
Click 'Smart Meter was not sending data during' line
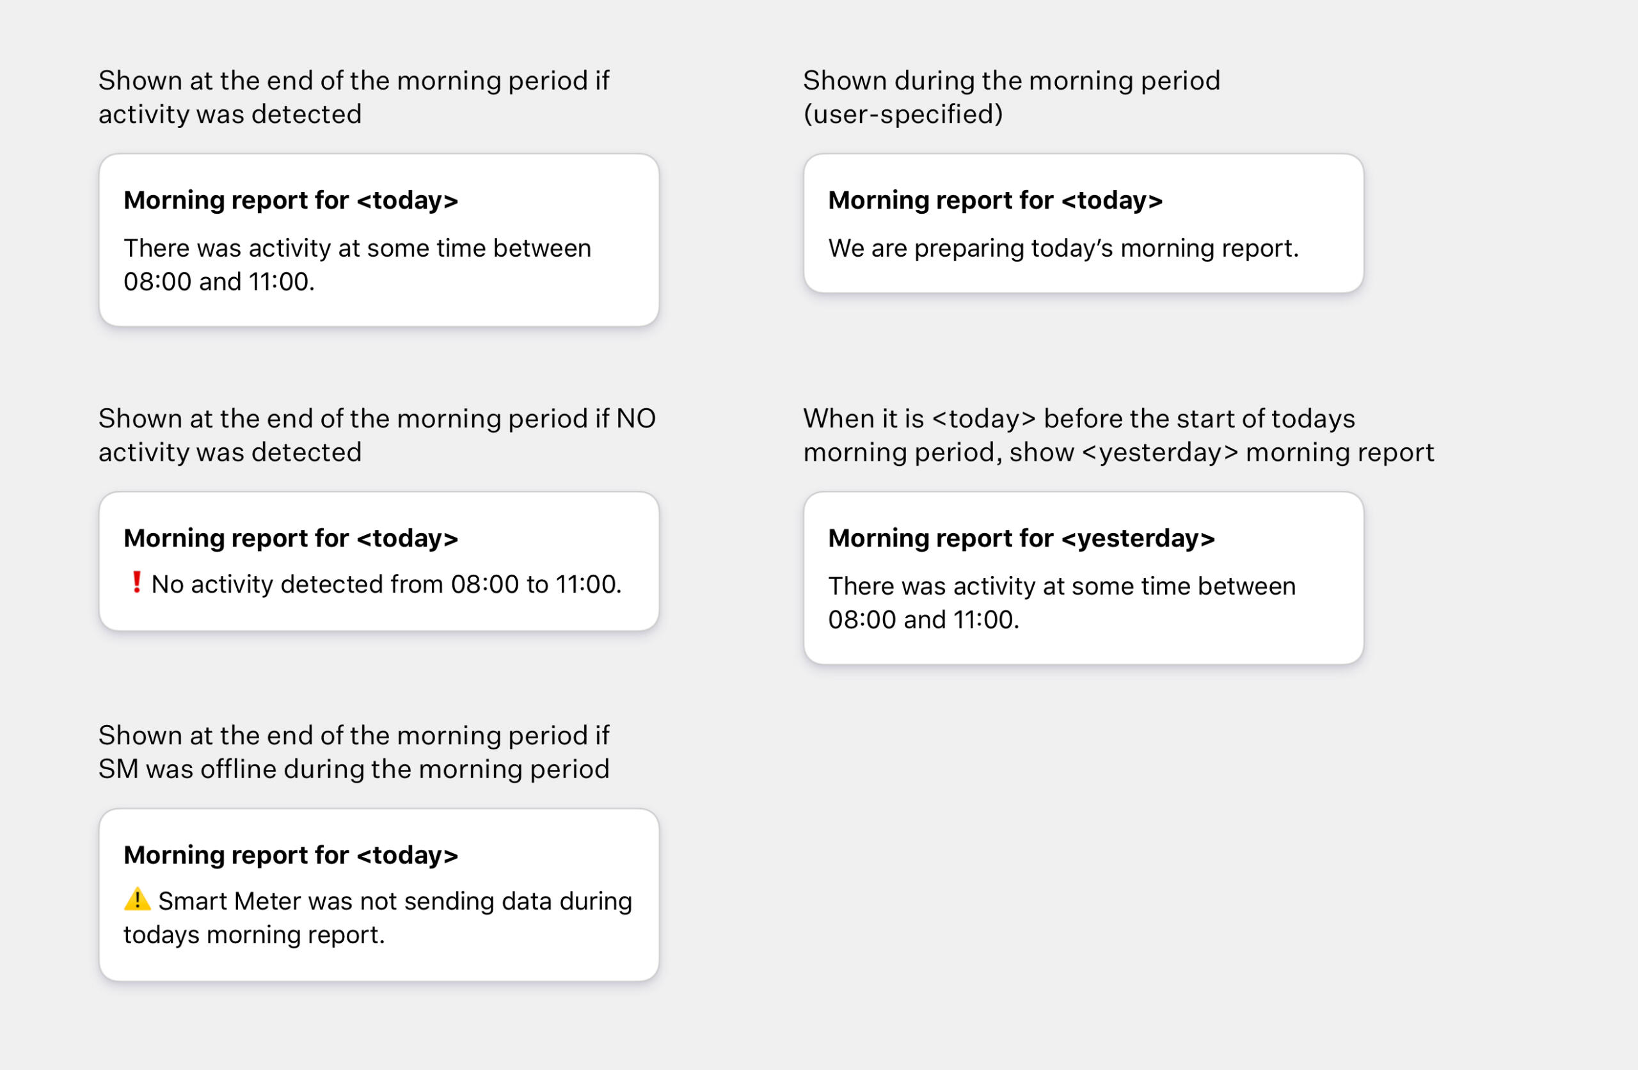(x=394, y=900)
